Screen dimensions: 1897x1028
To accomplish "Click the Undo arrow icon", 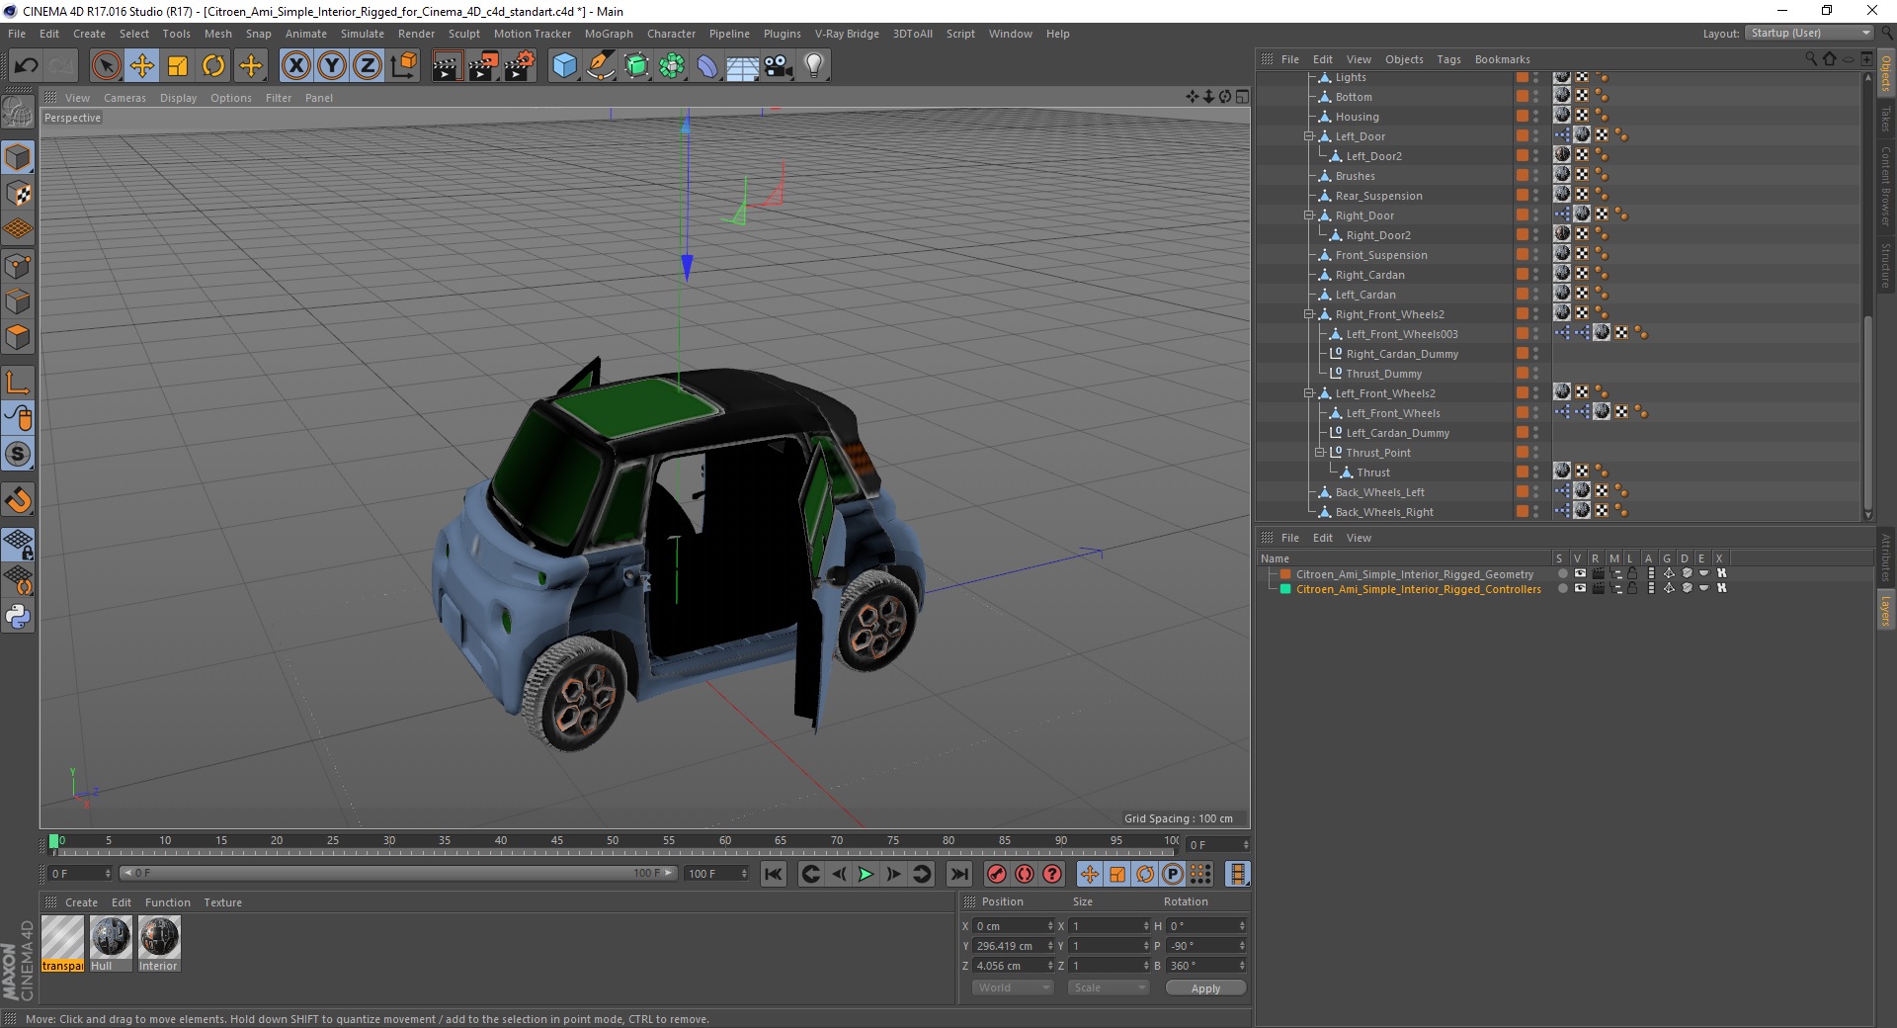I will coord(26,66).
